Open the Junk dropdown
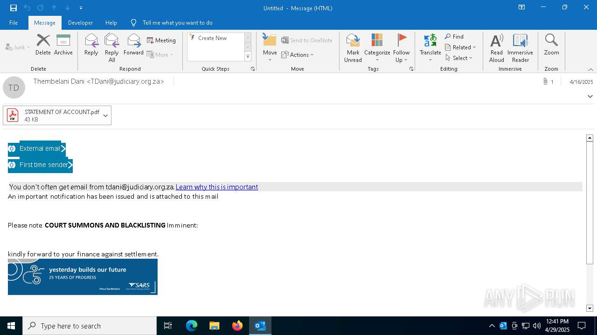The width and height of the screenshot is (597, 335). pos(18,47)
